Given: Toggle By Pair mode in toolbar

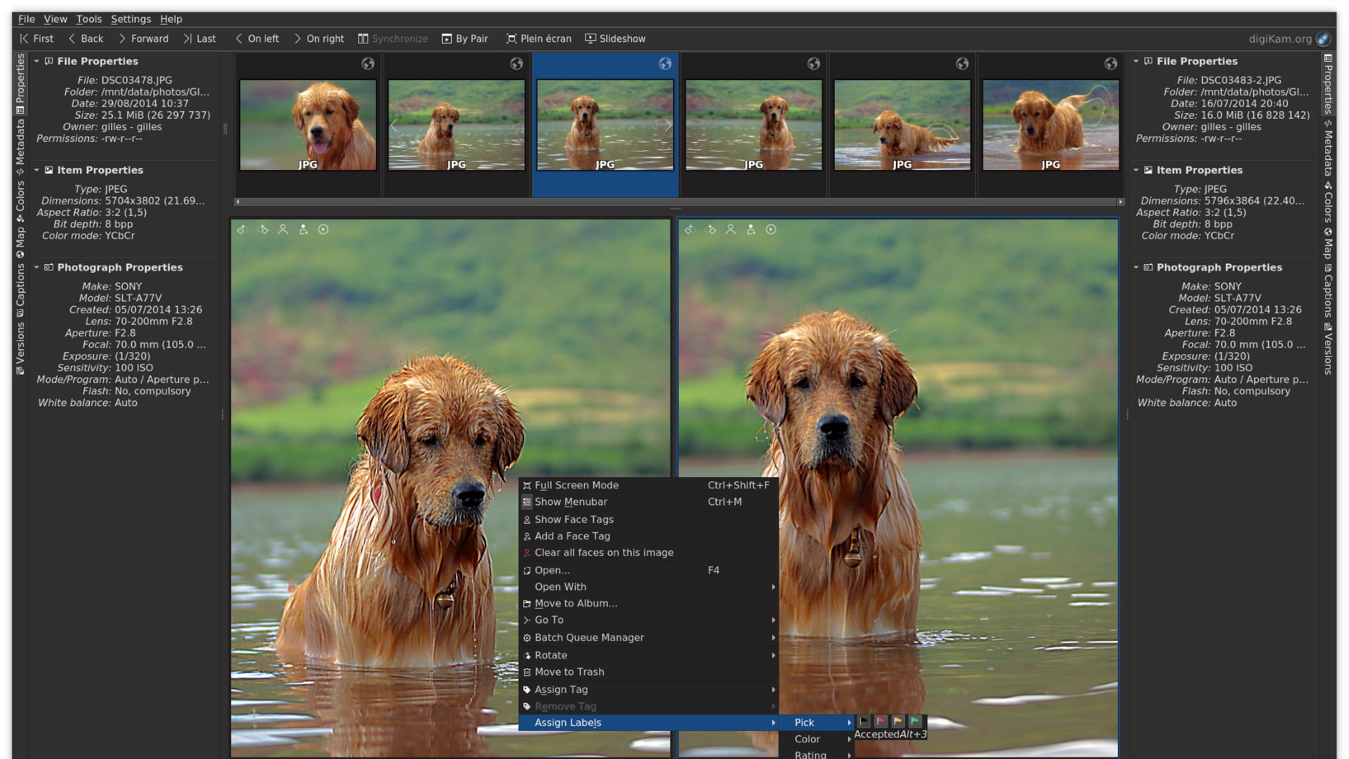Looking at the screenshot, I should [x=464, y=39].
